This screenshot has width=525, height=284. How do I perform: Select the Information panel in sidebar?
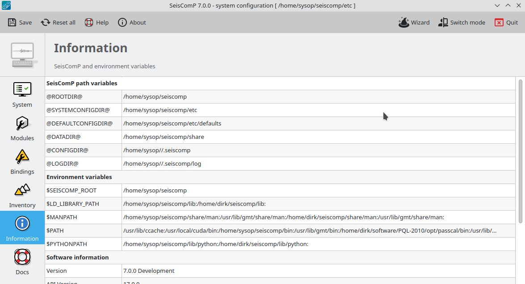click(x=22, y=228)
